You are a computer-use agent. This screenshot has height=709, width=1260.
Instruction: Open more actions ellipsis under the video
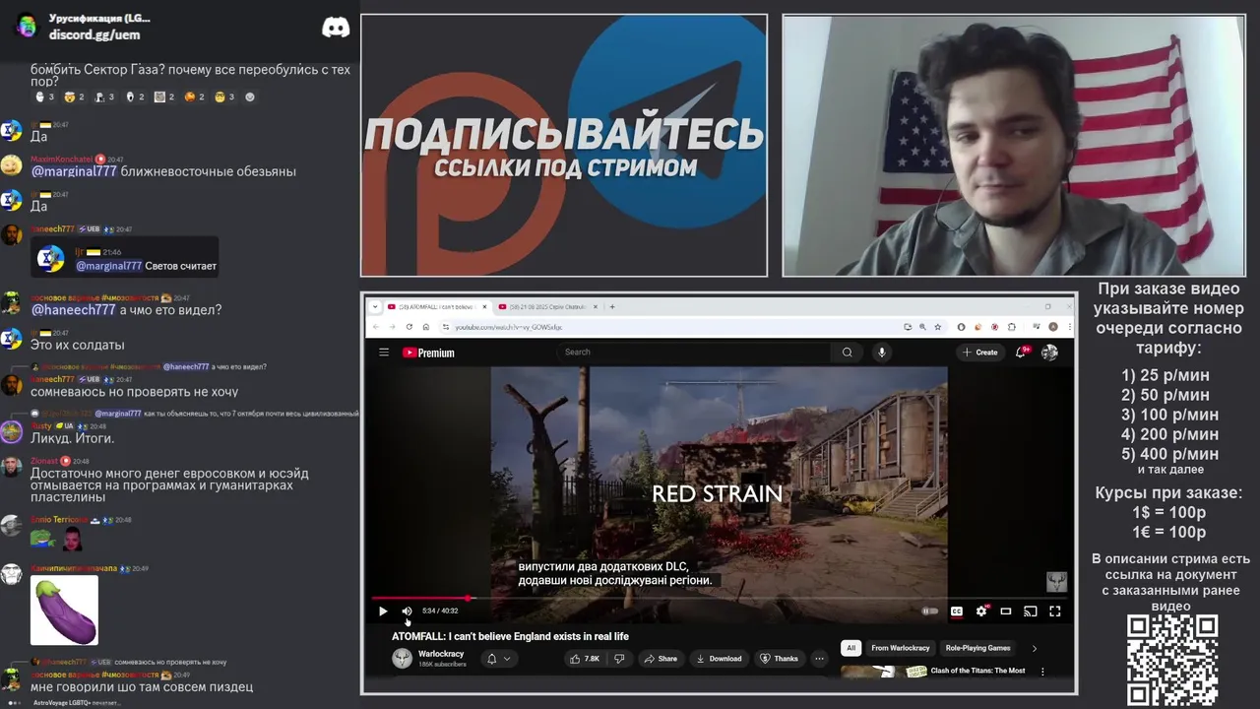(819, 659)
